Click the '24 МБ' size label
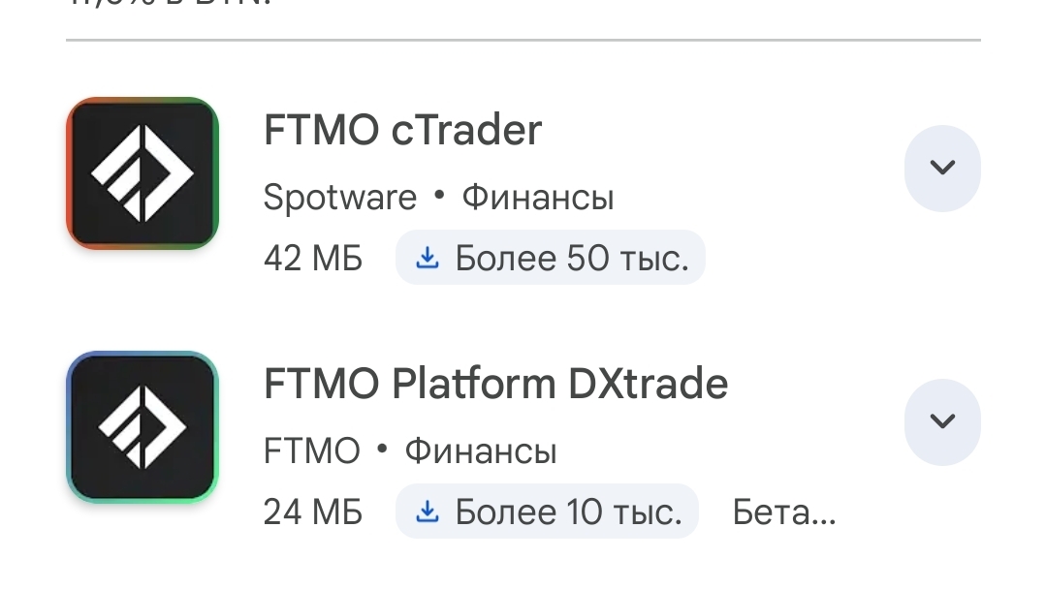 [312, 512]
